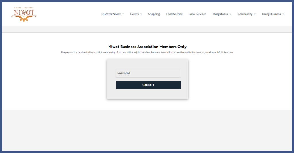Screen dimensions: 294x153
Task: Open the Things to Do menu
Action: (x=220, y=14)
